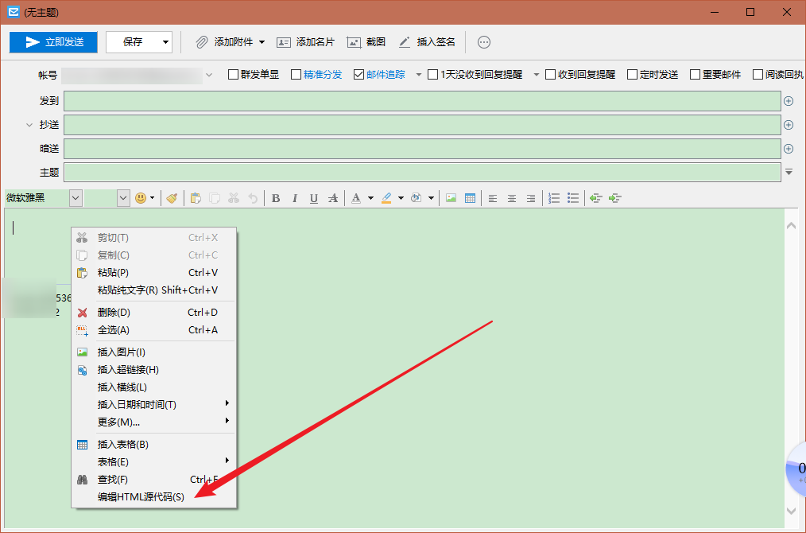
Task: Enable the 精准分发 checkbox
Action: 296,75
